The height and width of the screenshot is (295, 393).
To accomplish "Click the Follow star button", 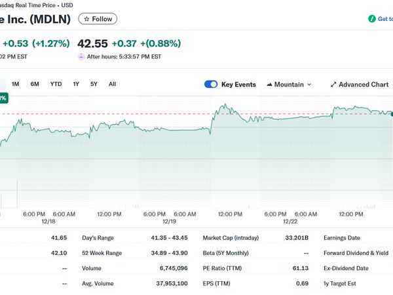I will [98, 19].
